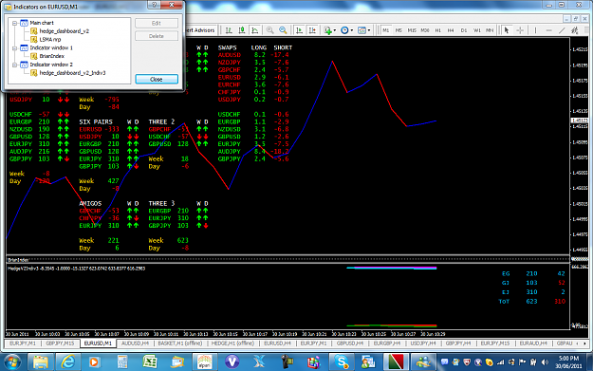Viewport: 593px width, 371px height.
Task: Select the trendline drawing tool
Action: 562,30
